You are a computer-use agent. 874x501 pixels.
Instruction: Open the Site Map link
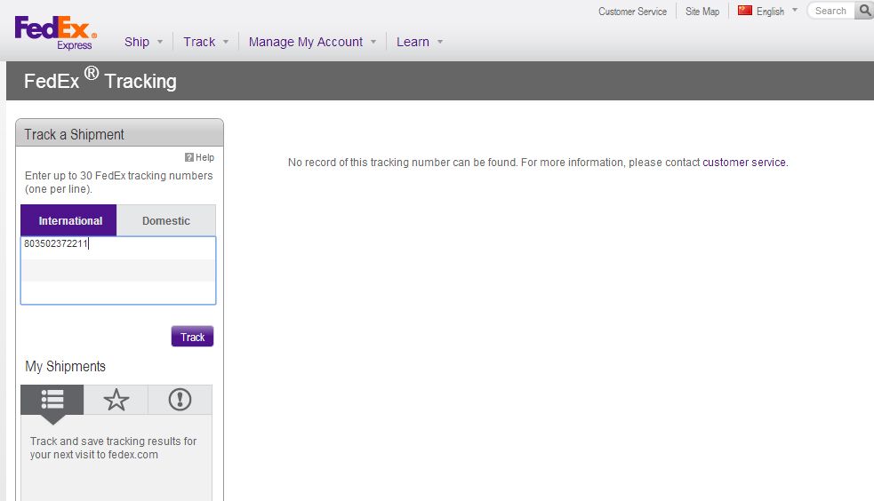coord(702,12)
